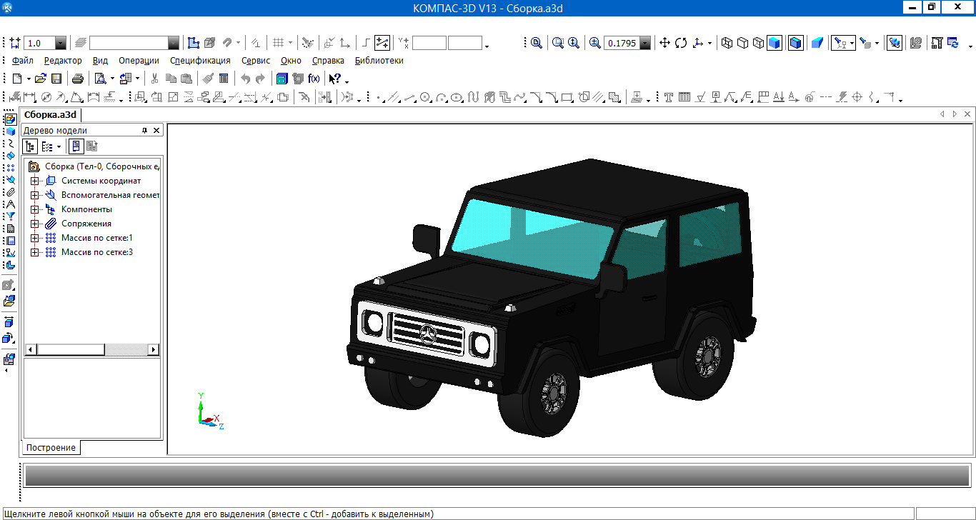Open variables f(x) tool
The image size is (976, 520).
[x=314, y=79]
